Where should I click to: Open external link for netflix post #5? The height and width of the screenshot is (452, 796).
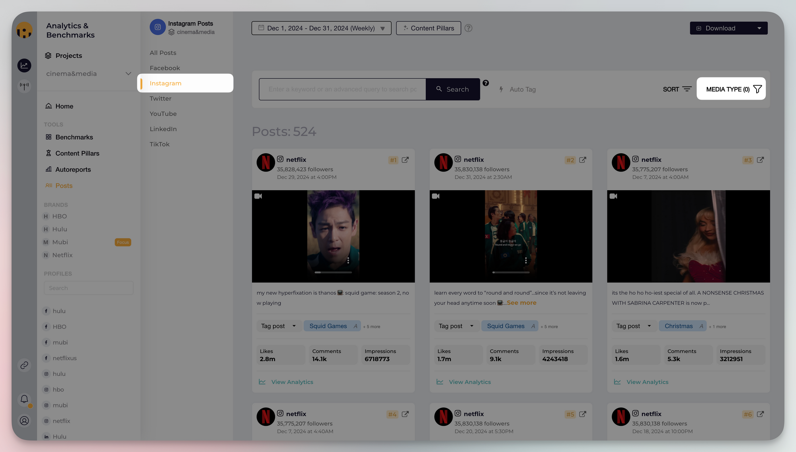583,414
